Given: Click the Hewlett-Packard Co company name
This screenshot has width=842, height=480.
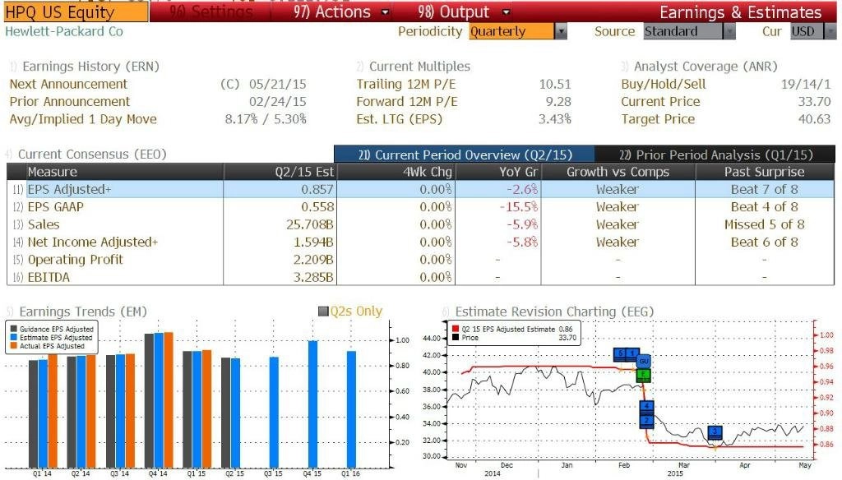Looking at the screenshot, I should coord(64,32).
